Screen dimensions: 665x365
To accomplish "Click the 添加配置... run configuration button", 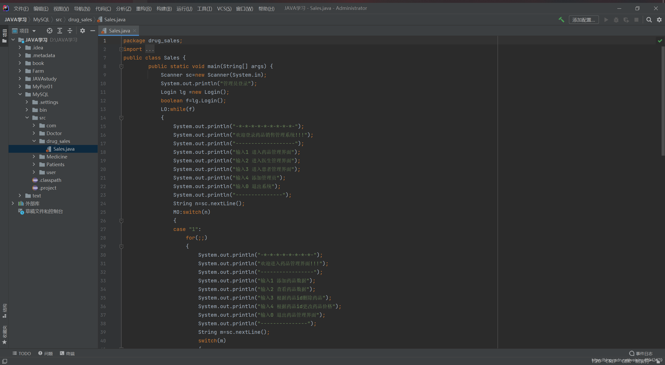I will 583,20.
